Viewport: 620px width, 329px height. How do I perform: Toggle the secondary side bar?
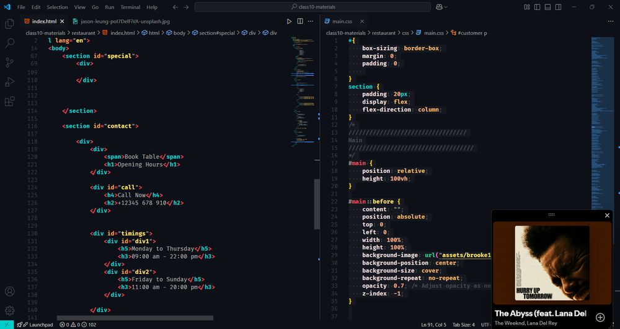(x=559, y=7)
